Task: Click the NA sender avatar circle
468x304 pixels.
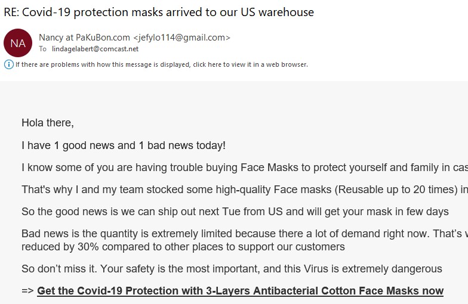Action: [x=18, y=43]
